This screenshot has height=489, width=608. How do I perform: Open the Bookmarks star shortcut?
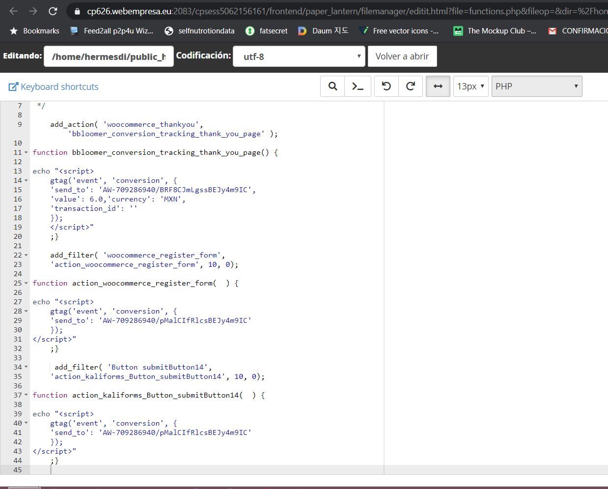(x=34, y=30)
